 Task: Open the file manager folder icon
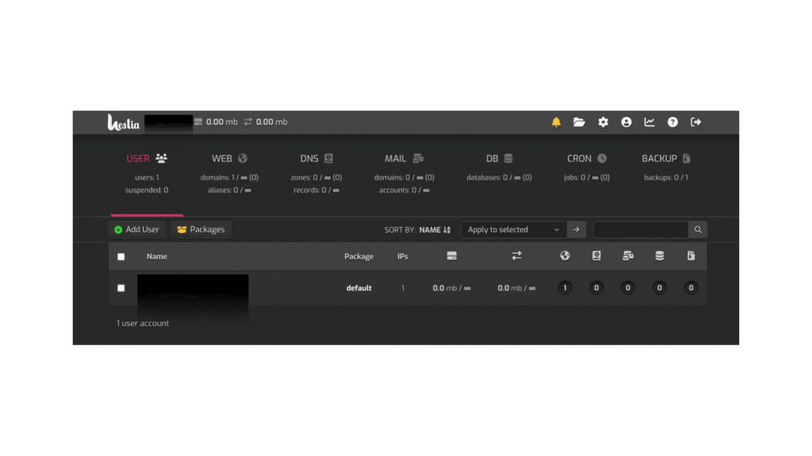pyautogui.click(x=579, y=122)
